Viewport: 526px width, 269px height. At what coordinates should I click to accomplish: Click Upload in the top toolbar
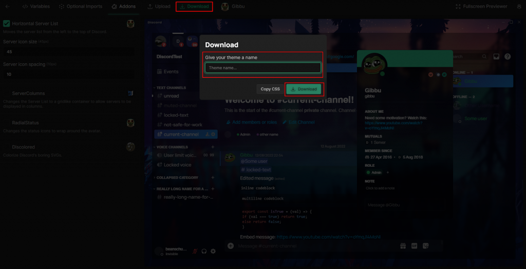(x=158, y=6)
